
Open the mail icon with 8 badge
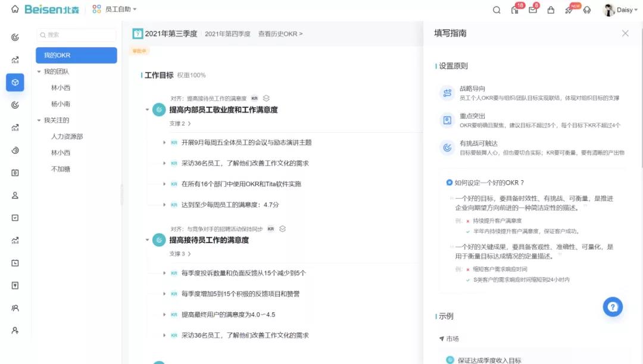533,10
